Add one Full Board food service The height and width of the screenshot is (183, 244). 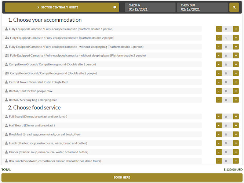point(236,117)
